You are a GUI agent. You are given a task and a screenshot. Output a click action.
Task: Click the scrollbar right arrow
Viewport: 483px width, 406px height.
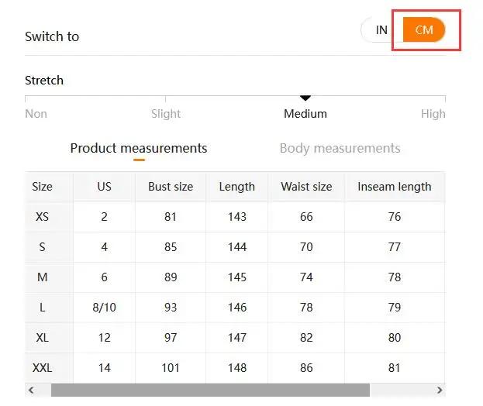point(440,391)
